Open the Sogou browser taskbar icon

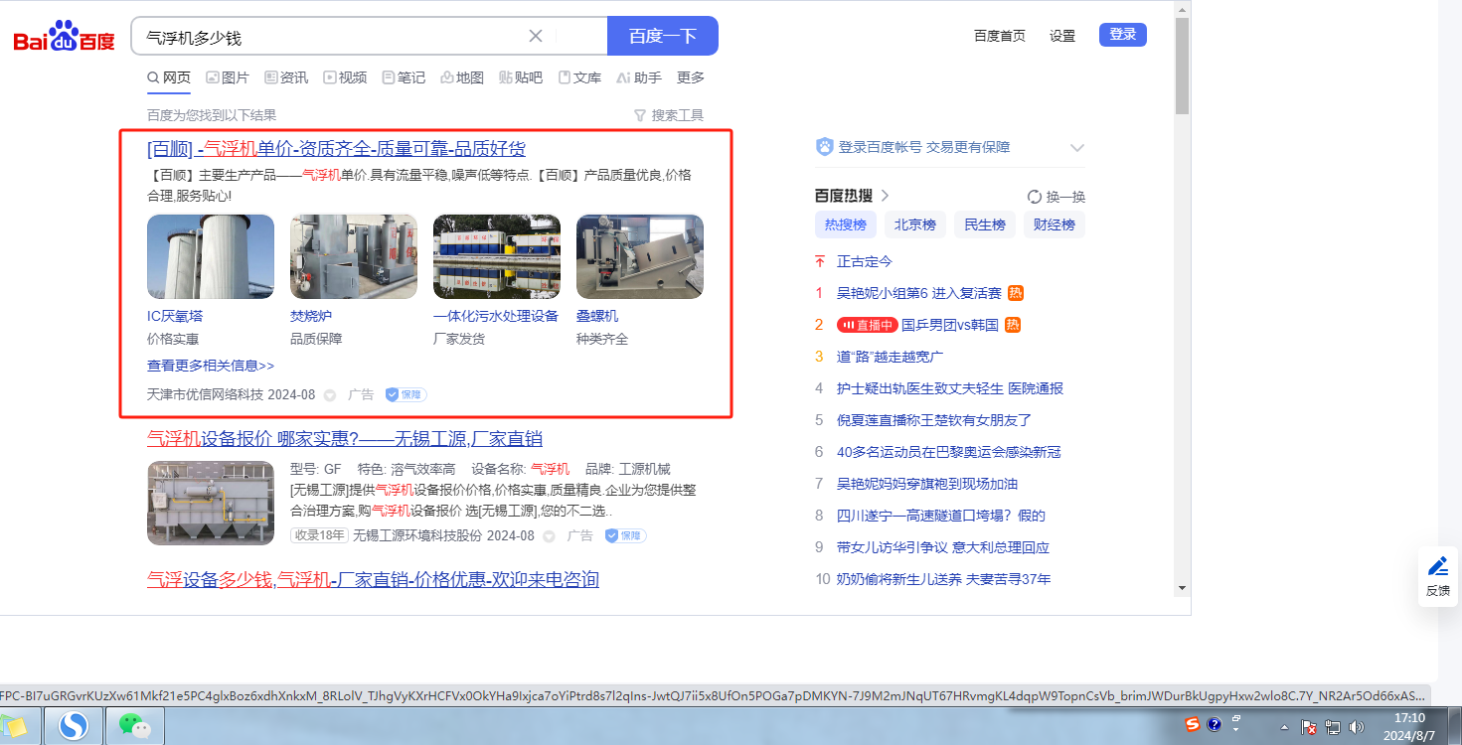click(x=74, y=726)
